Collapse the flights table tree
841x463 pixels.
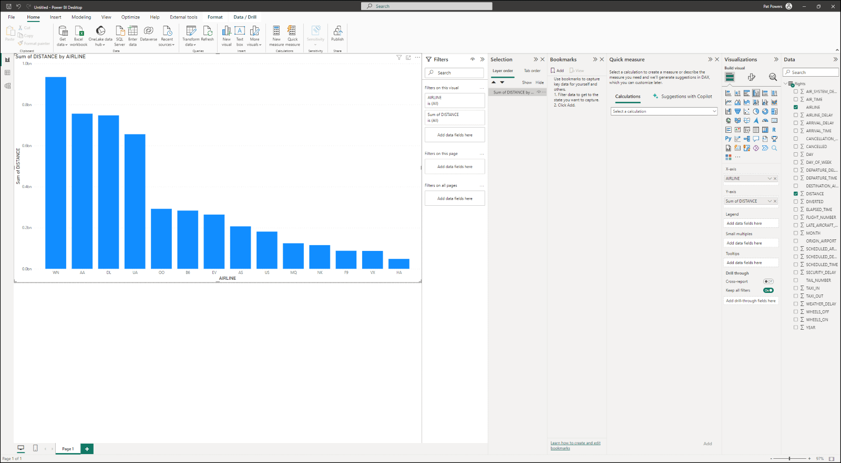[786, 83]
